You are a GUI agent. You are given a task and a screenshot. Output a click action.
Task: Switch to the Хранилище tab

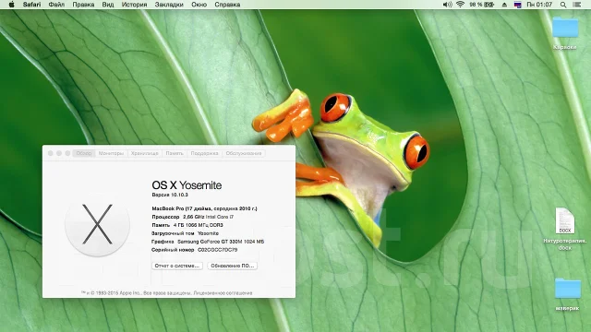145,153
